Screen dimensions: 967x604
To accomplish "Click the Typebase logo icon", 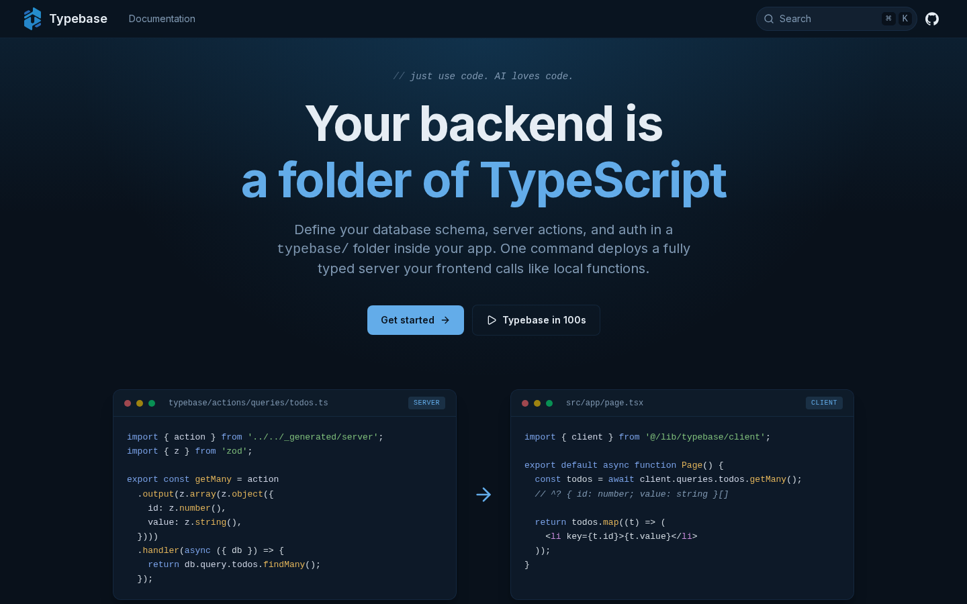I will coord(32,19).
